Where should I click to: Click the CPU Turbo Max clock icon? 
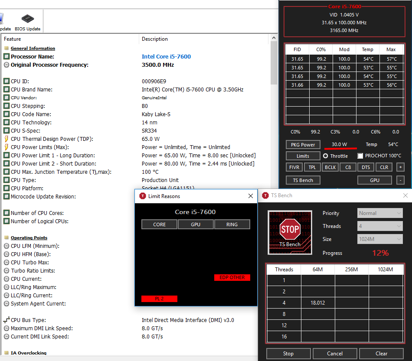point(7,263)
